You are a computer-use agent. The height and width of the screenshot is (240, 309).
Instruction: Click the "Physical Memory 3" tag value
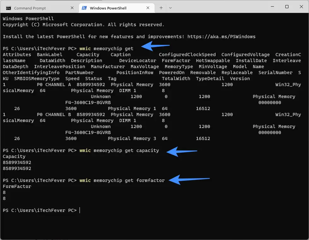(x=132, y=138)
